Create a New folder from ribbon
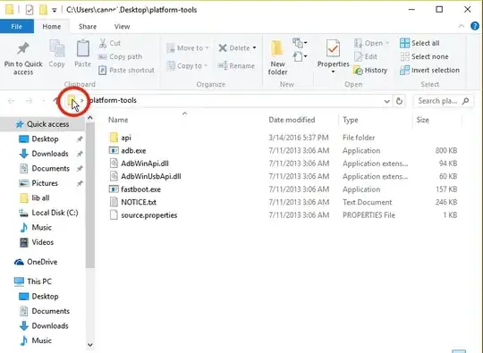The image size is (483, 353). tap(277, 57)
